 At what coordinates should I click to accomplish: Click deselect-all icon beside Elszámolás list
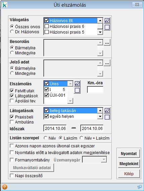pos(77,90)
